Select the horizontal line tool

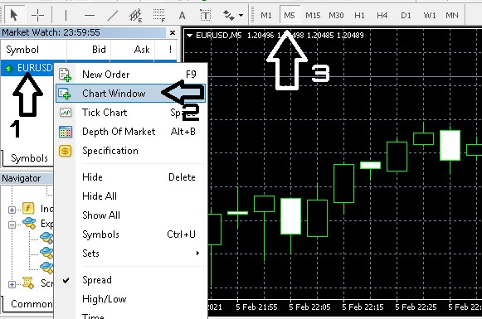(89, 15)
